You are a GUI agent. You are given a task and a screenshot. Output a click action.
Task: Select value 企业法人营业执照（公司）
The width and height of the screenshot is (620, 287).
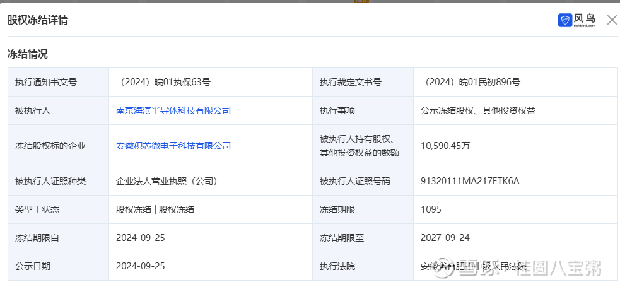pyautogui.click(x=167, y=181)
